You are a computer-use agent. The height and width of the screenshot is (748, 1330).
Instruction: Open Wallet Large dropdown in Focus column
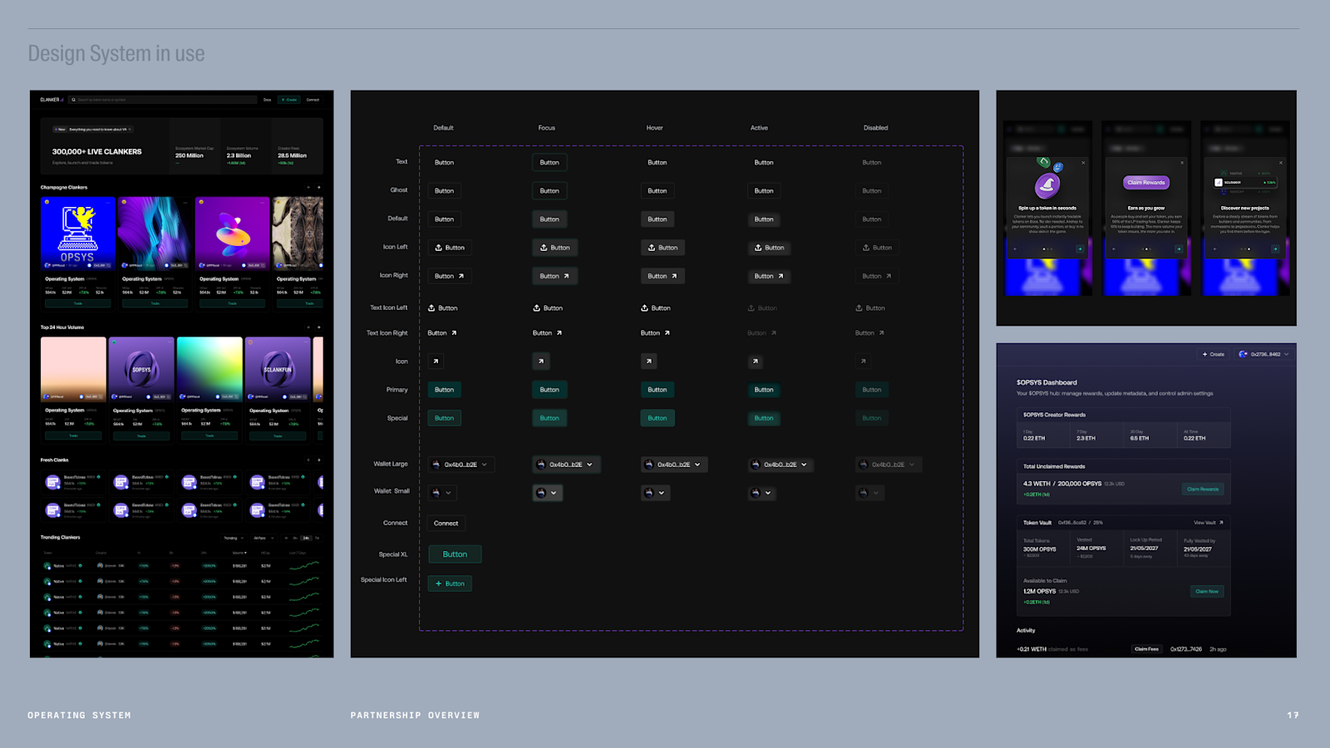click(566, 465)
